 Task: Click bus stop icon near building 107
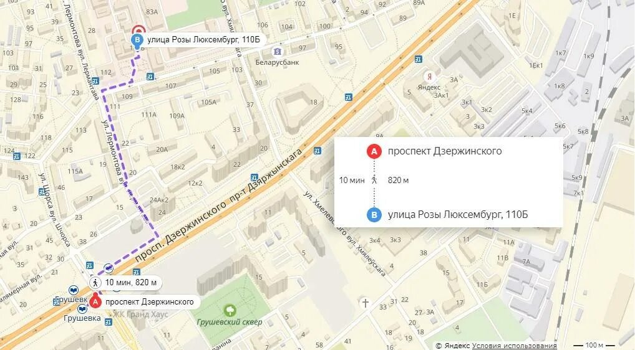[150, 77]
